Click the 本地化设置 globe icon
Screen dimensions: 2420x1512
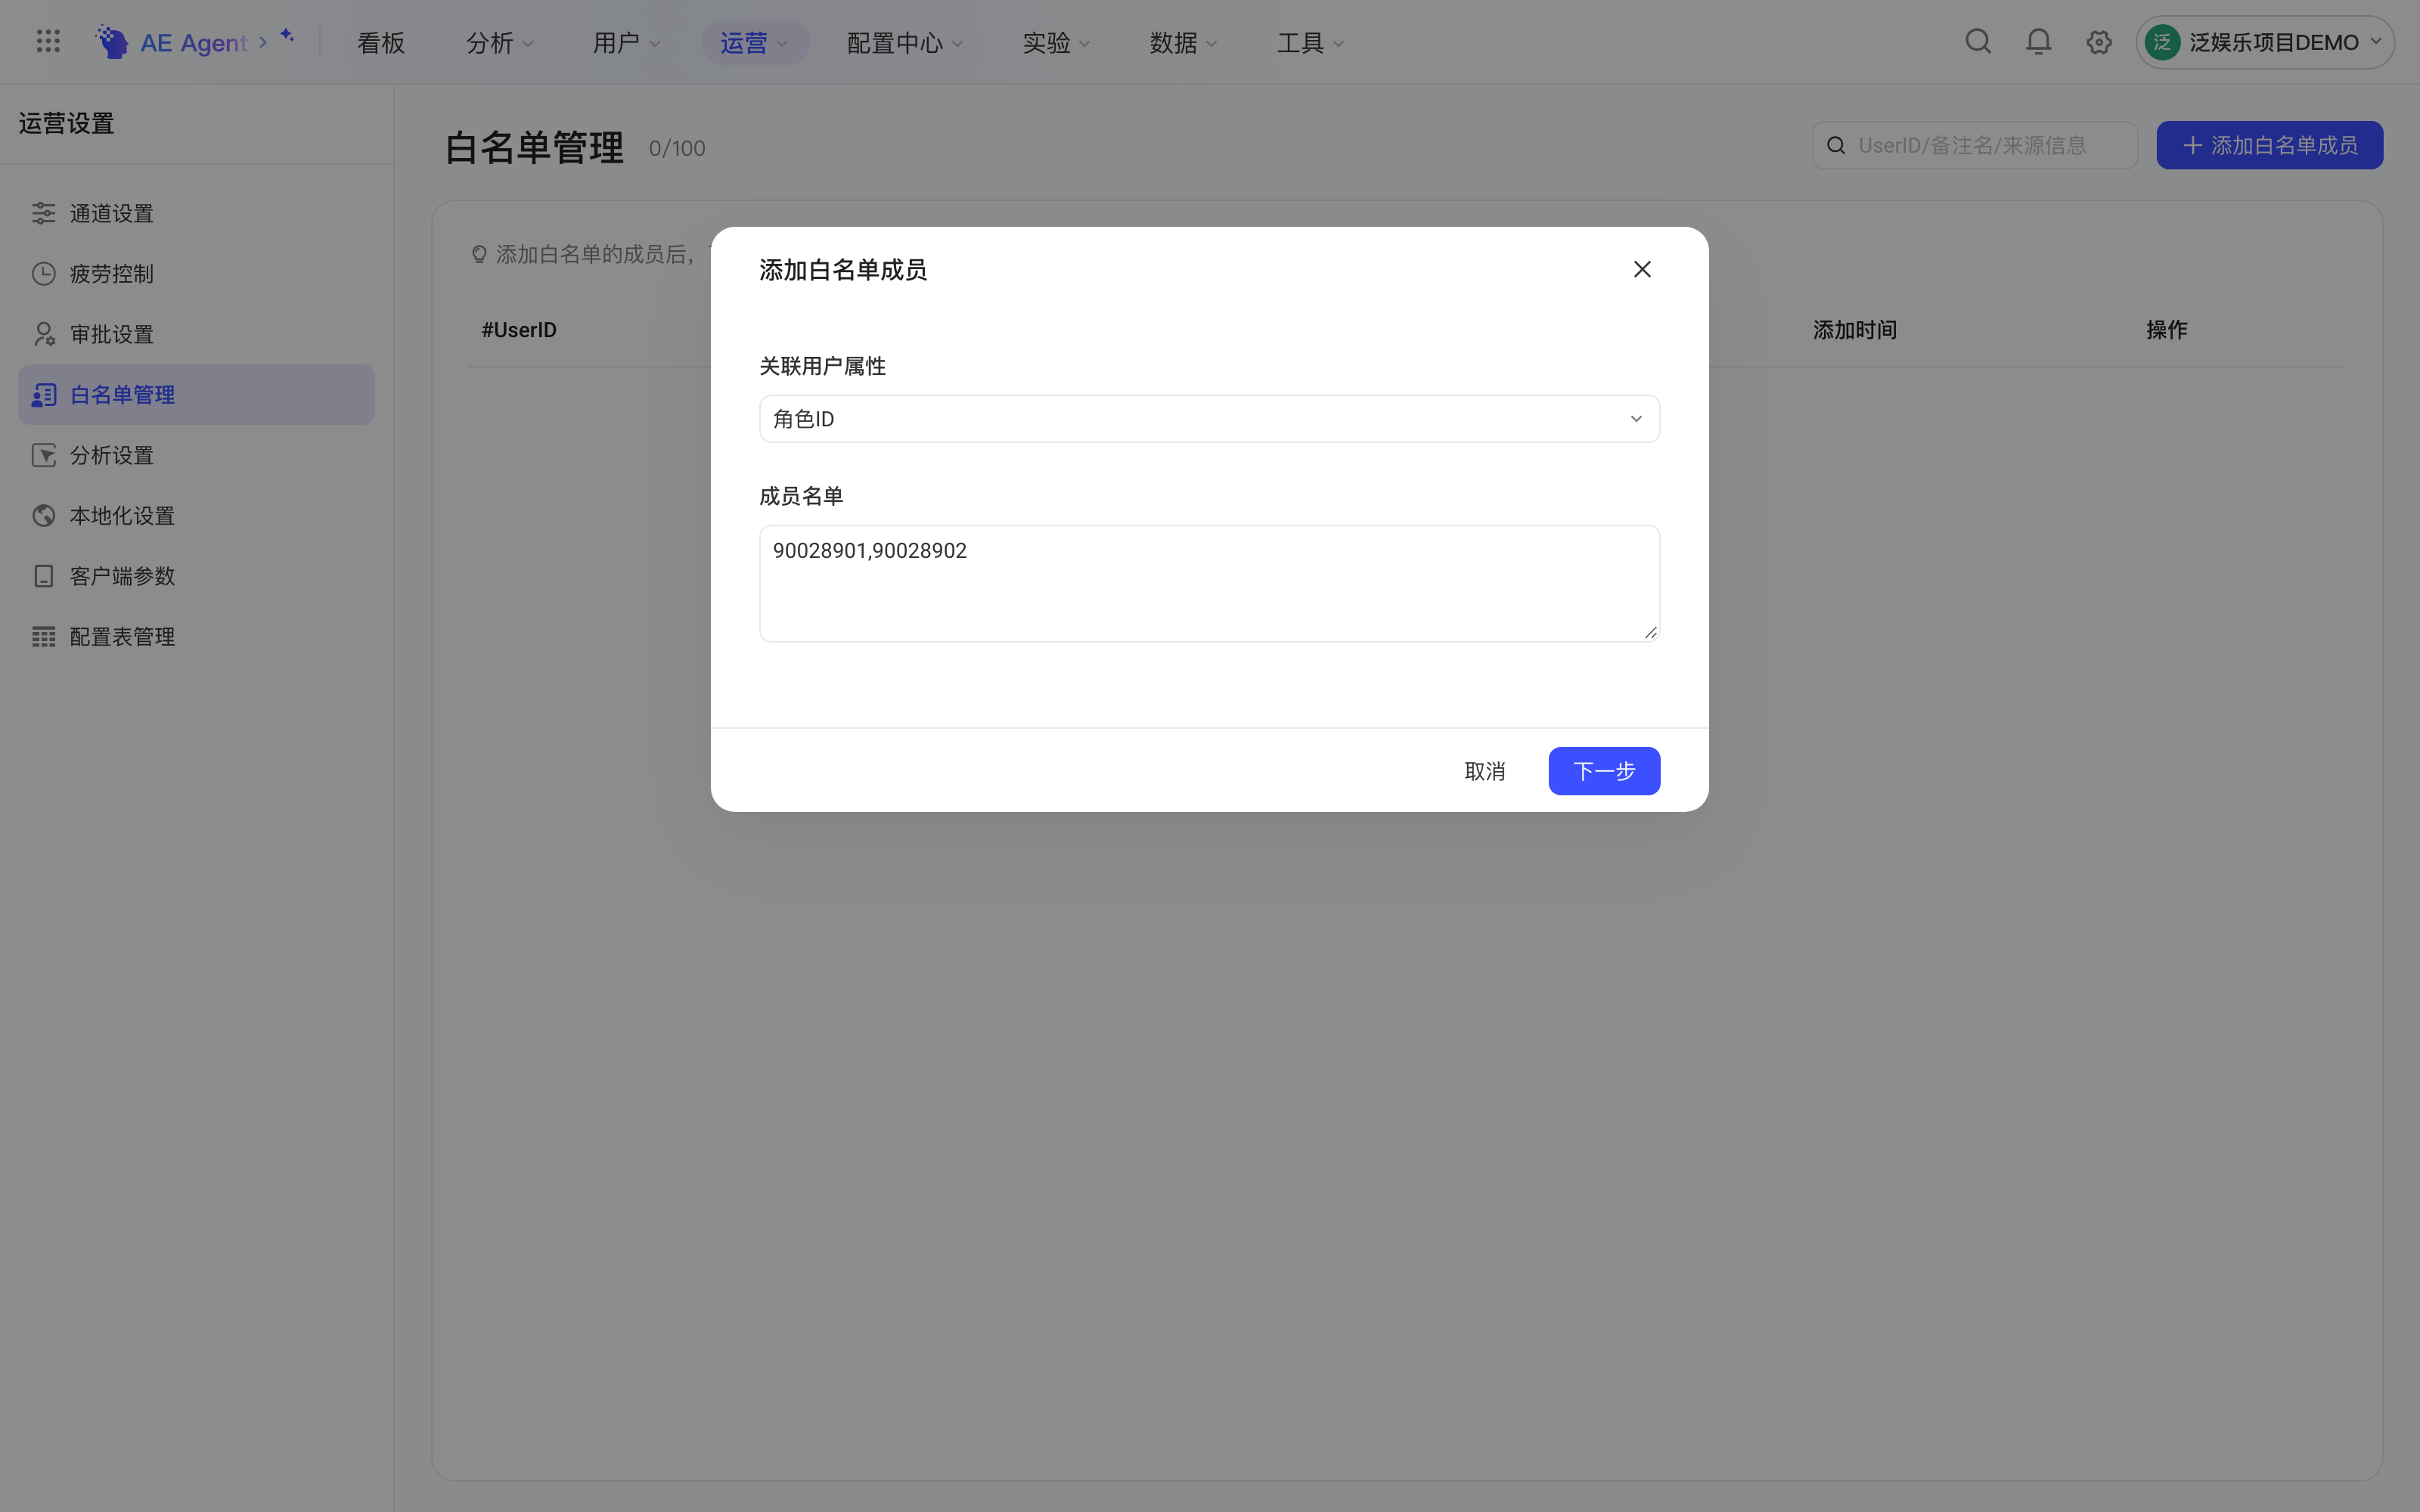[x=43, y=515]
